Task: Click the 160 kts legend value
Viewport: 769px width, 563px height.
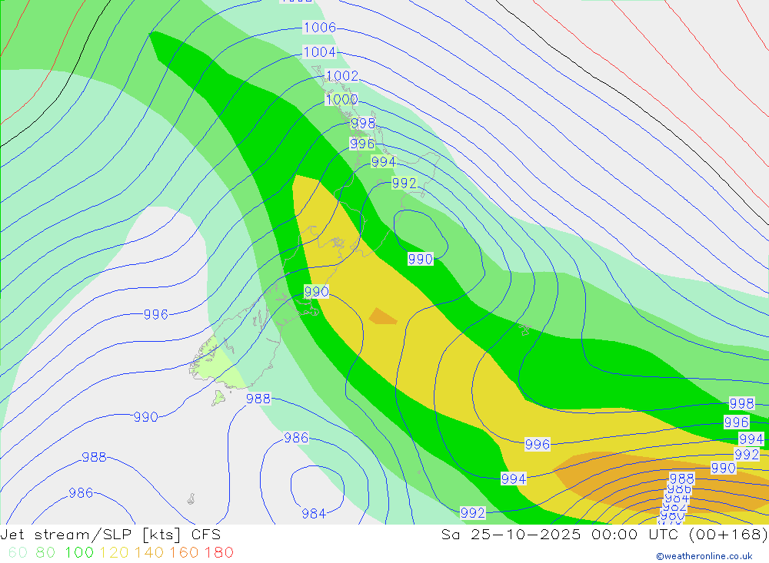Action: pyautogui.click(x=184, y=553)
